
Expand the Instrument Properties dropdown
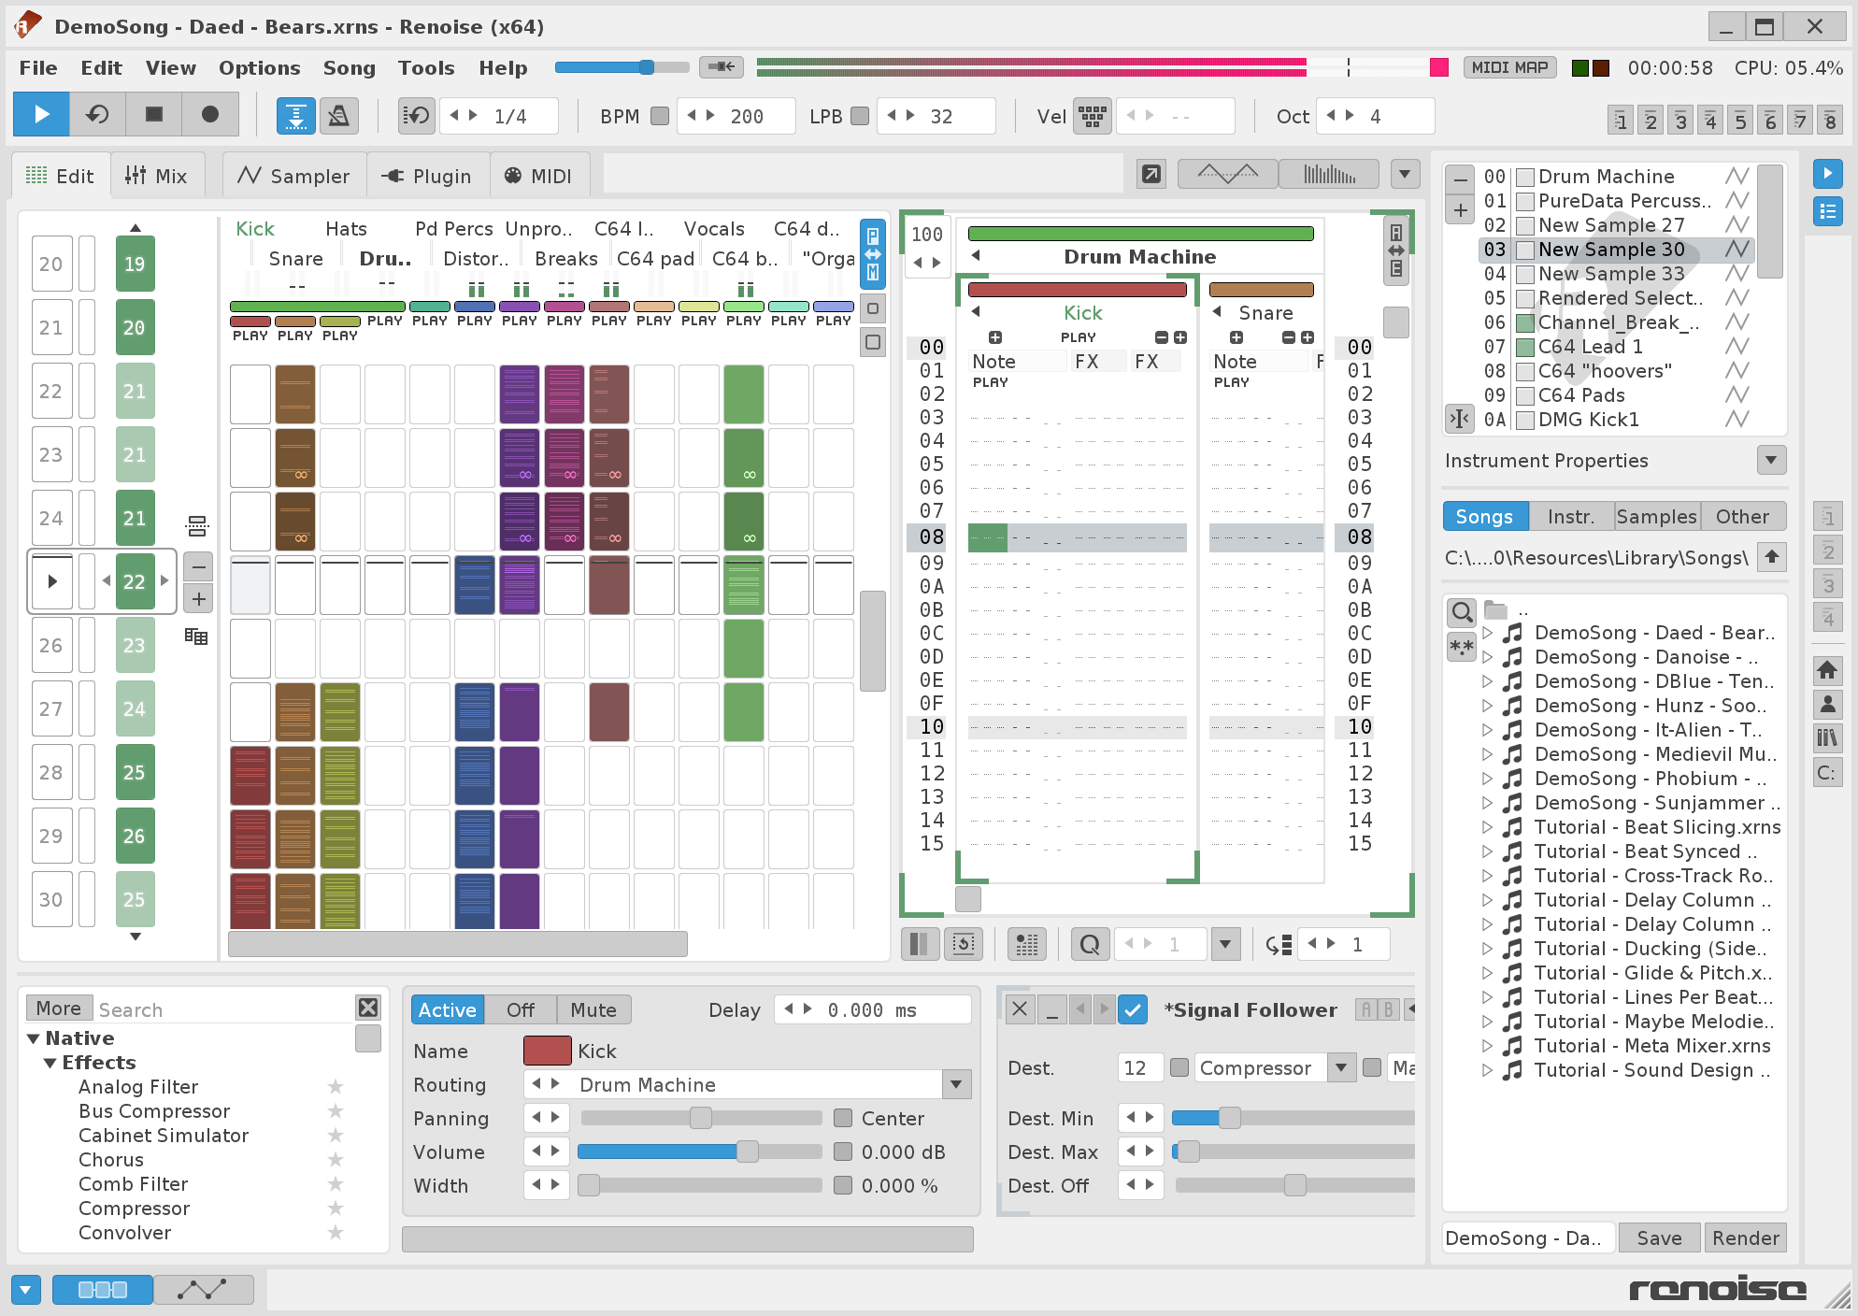[x=1771, y=460]
